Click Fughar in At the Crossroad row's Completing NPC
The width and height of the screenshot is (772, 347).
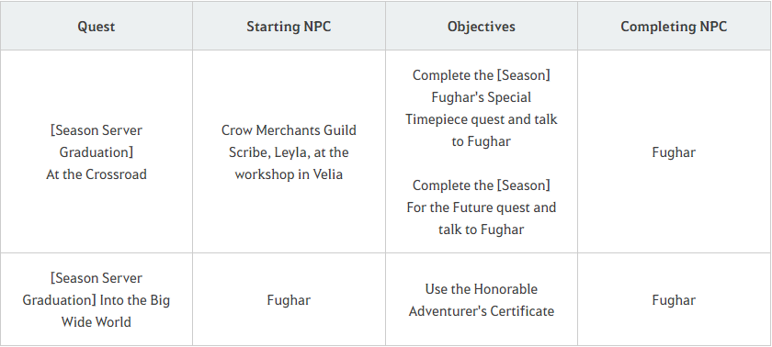coord(674,152)
